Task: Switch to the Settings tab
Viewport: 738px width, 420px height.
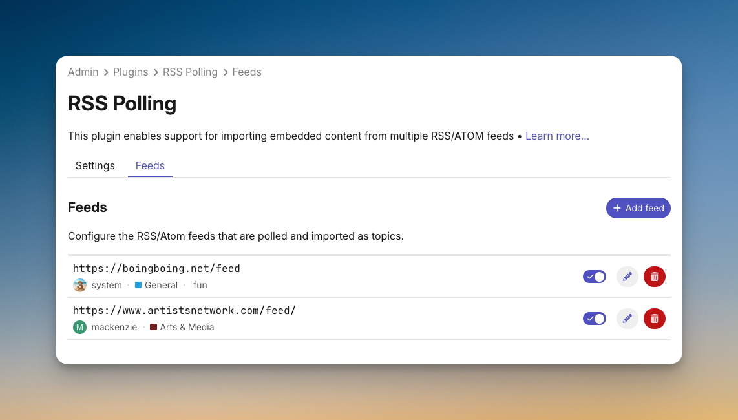Action: pos(95,166)
